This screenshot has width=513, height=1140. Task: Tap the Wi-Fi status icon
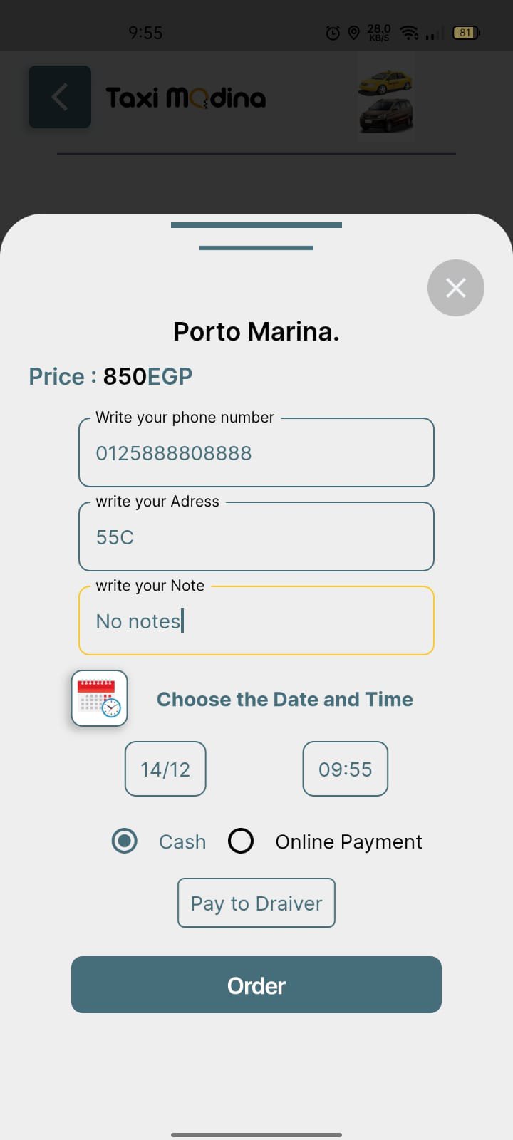(x=409, y=33)
